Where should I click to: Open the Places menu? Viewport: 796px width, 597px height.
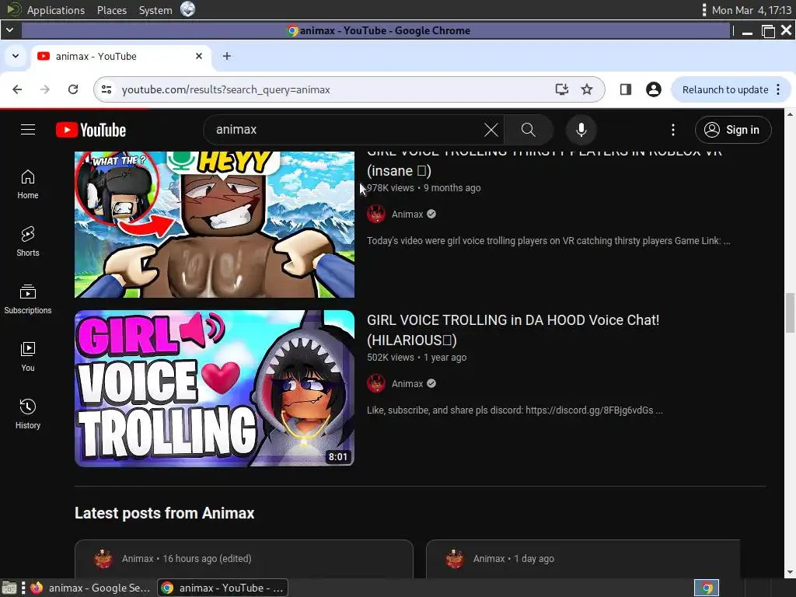pos(112,10)
